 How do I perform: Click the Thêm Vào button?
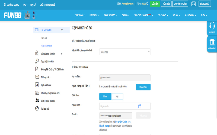143,87
